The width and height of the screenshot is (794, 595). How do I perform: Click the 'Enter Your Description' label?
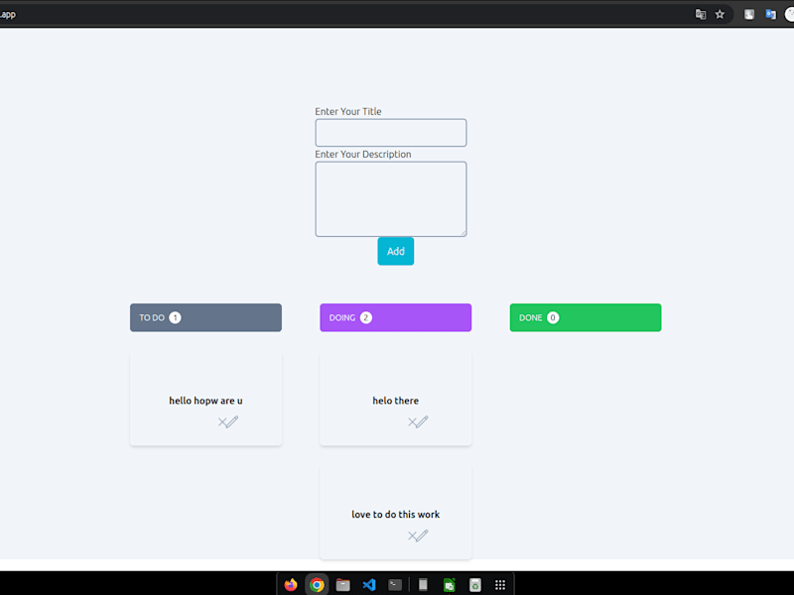click(363, 155)
